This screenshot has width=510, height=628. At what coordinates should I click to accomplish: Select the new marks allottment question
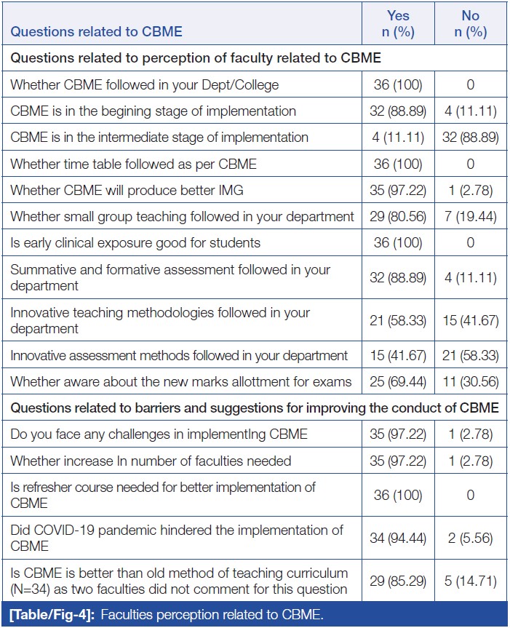click(180, 381)
